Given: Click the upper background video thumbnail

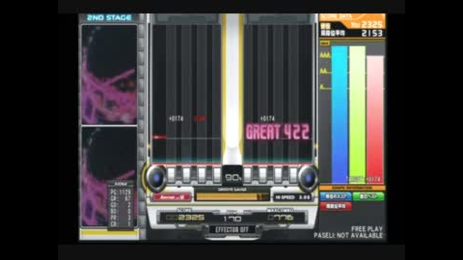Looking at the screenshot, I should click(109, 75).
